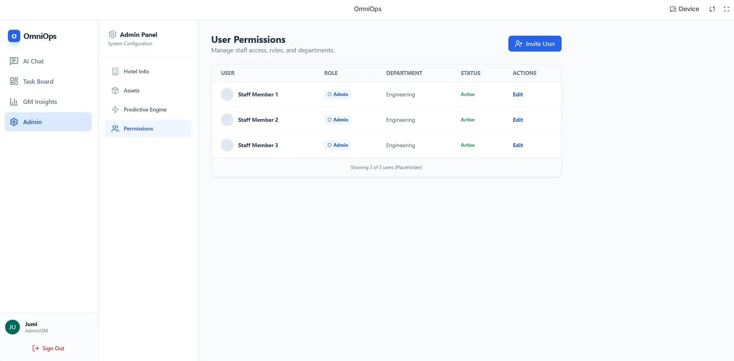Click Staff Member 2 name

[258, 120]
